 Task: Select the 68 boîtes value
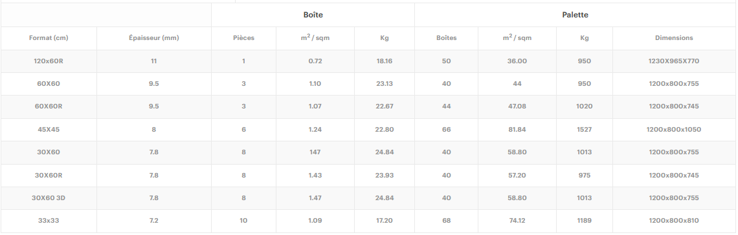pos(447,220)
